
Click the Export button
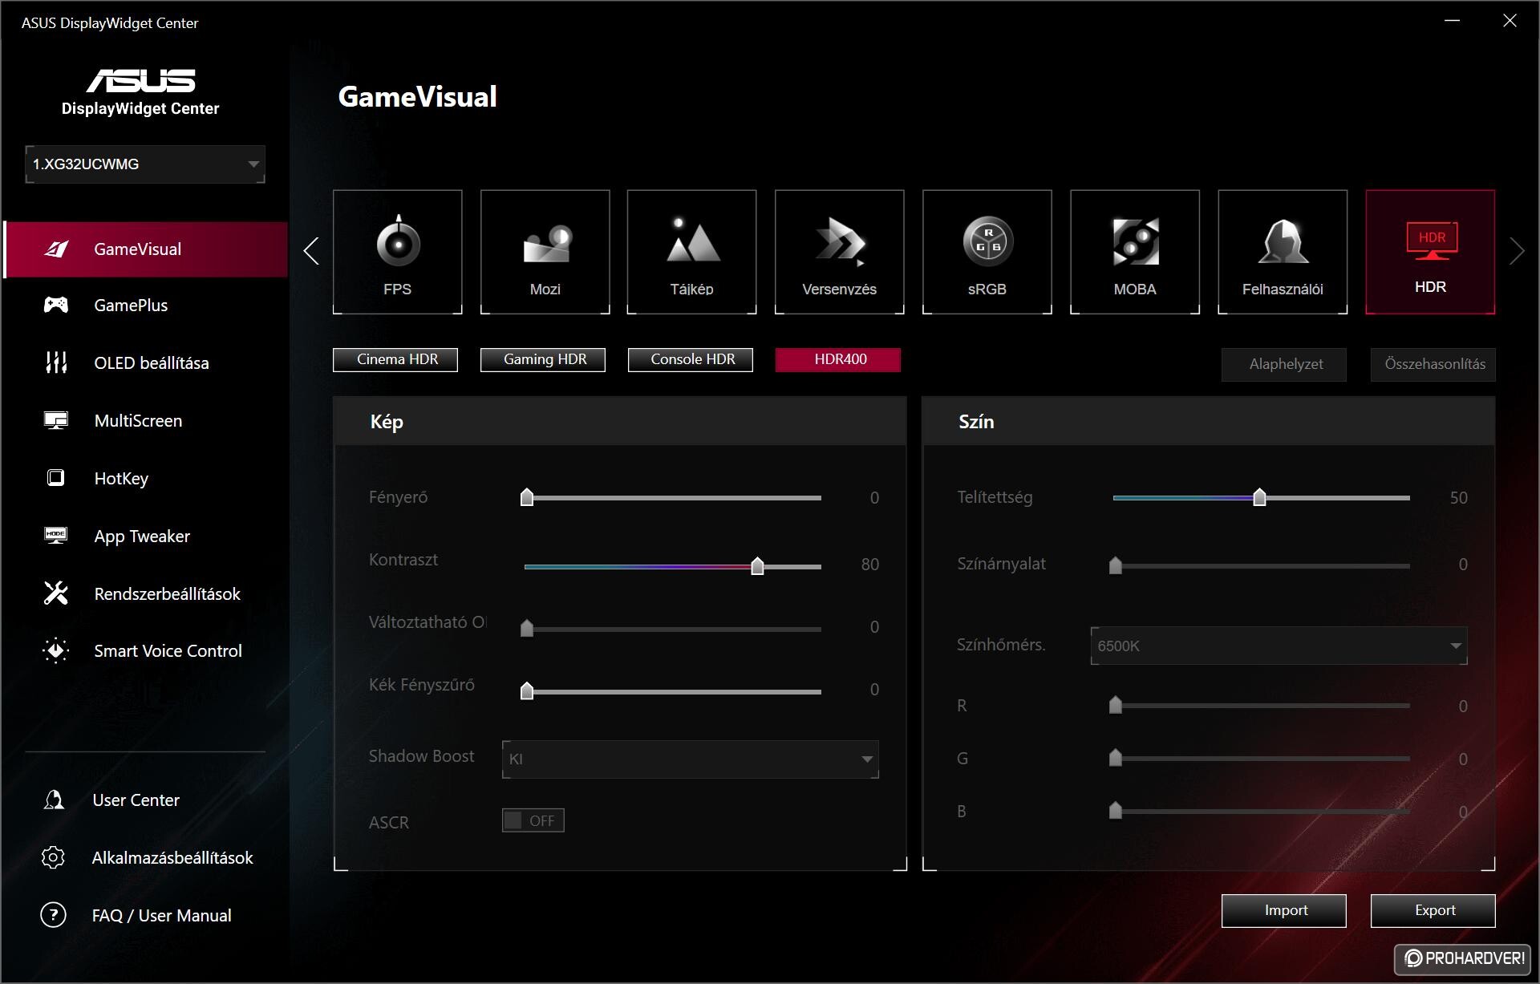click(1433, 911)
